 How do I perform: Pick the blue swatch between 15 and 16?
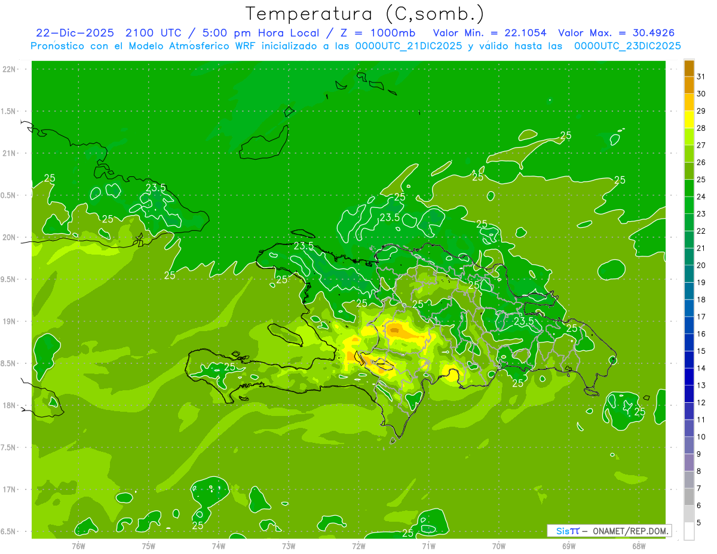(689, 342)
